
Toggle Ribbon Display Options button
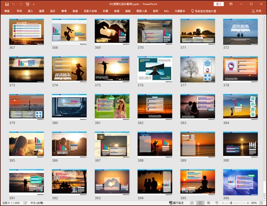pos(231,4)
